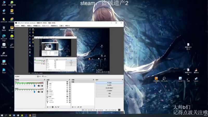Select the 天翼云盘 desktop icon

click(x=4, y=62)
